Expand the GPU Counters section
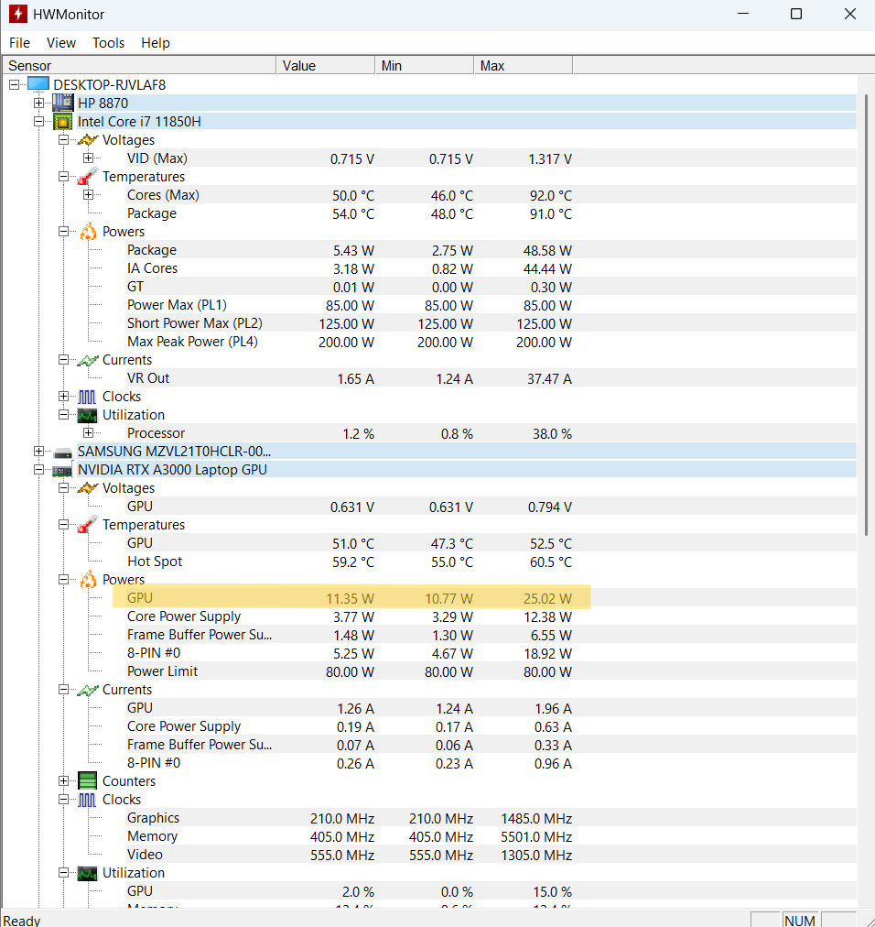Image resolution: width=875 pixels, height=927 pixels. click(x=64, y=781)
